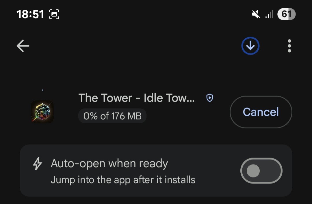Image resolution: width=312 pixels, height=204 pixels.
Task: Tap the toggle next to Auto-open text
Action: point(261,171)
